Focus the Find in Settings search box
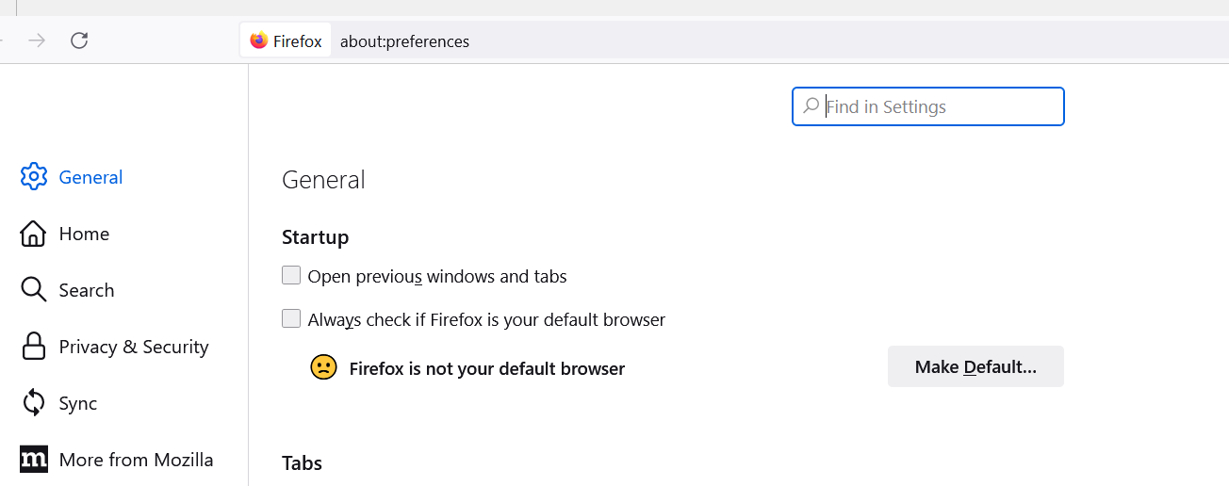This screenshot has width=1229, height=486. click(938, 106)
